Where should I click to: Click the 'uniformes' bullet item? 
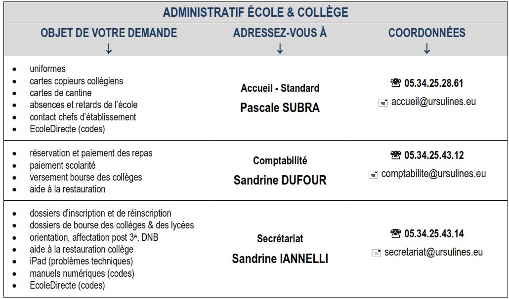click(47, 69)
